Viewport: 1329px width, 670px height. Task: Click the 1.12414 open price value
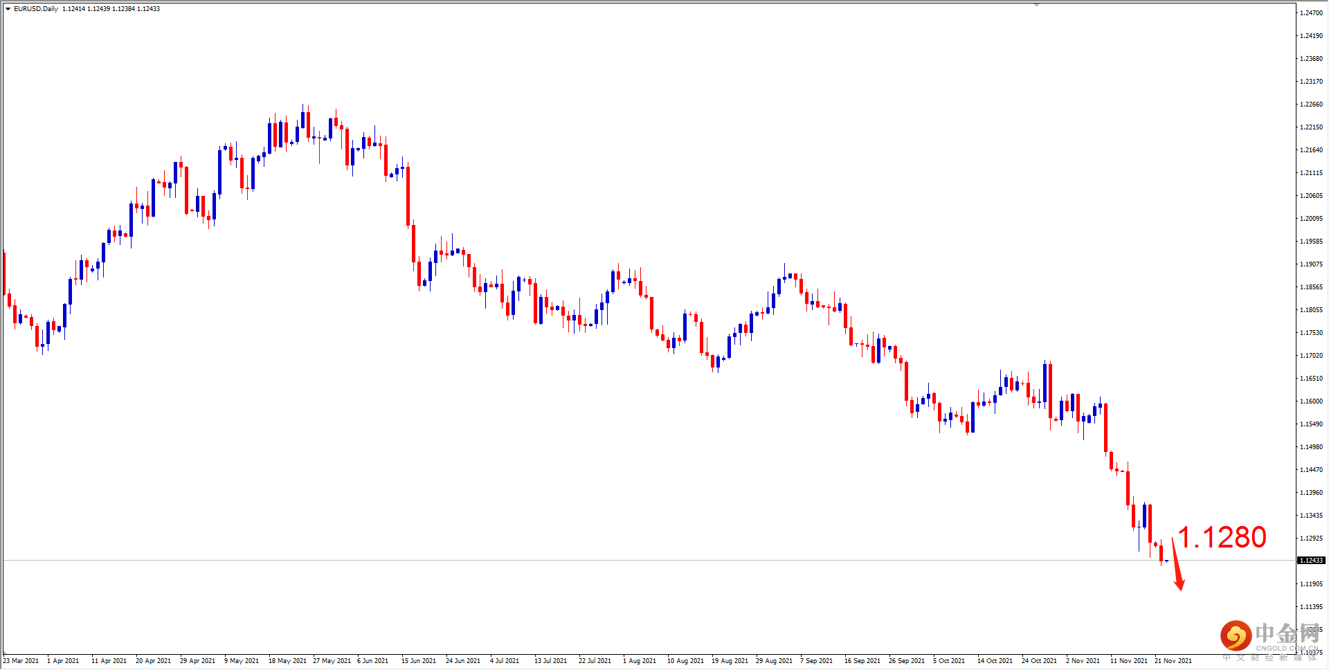(x=75, y=8)
